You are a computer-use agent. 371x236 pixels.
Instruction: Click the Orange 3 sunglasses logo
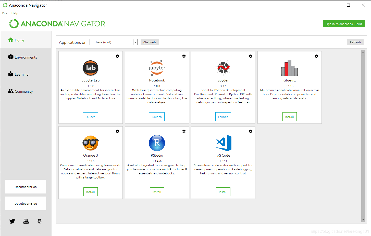pos(91,143)
